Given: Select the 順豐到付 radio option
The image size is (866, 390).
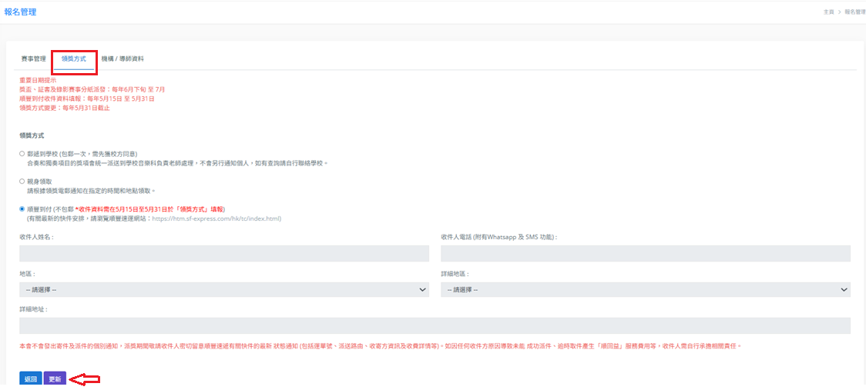Looking at the screenshot, I should pos(22,209).
